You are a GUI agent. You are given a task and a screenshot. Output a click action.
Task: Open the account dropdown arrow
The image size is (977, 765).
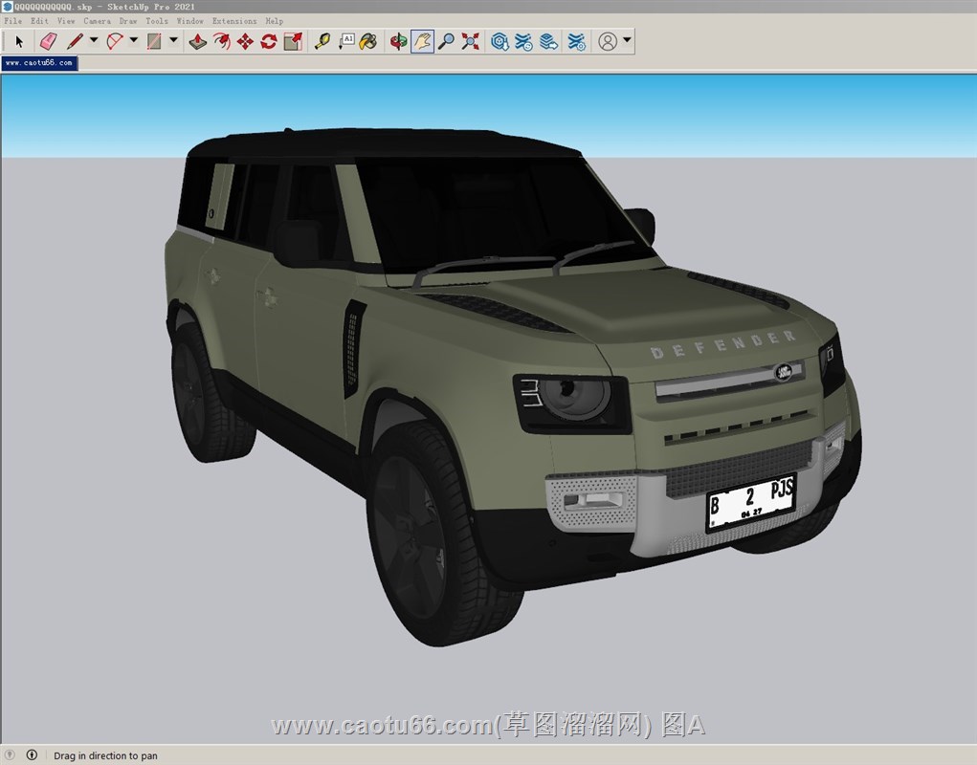[627, 40]
